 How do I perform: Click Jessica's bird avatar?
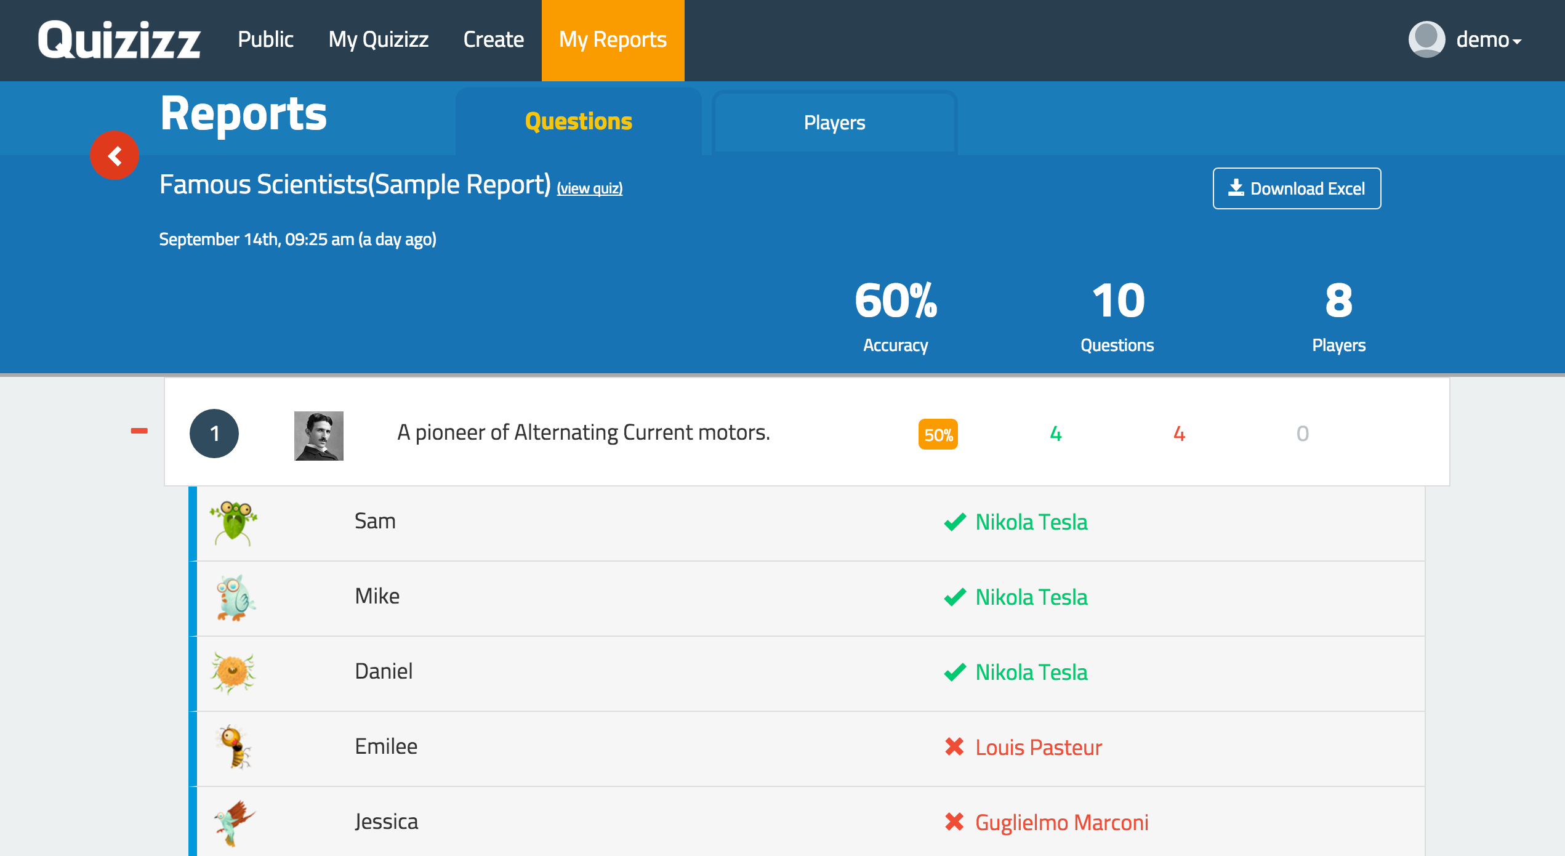(234, 823)
